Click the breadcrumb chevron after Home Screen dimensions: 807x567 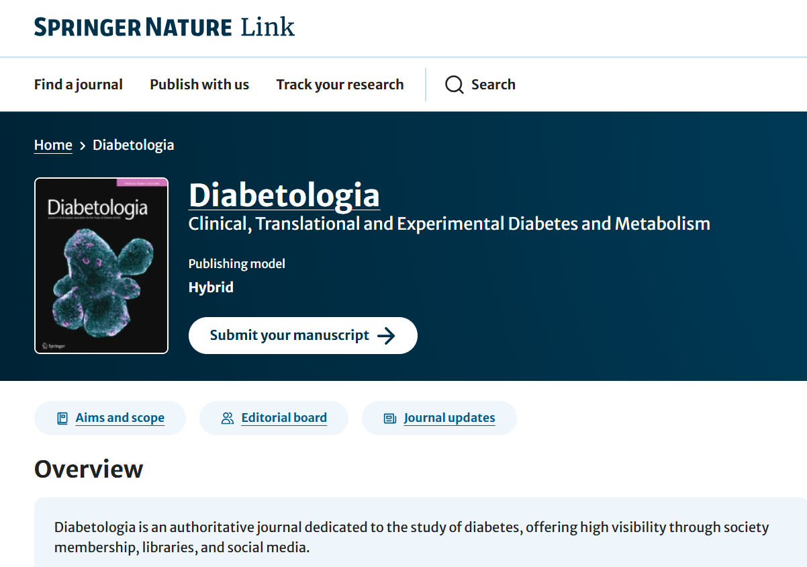[x=83, y=145]
